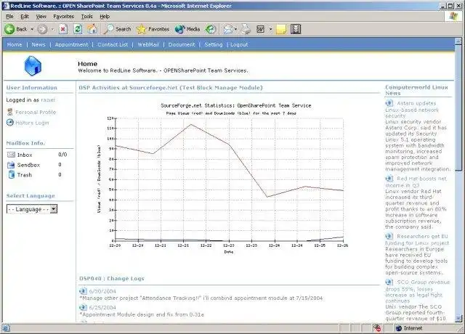Image resolution: width=465 pixels, height=334 pixels.
Task: Open the Tools menu
Action: pyautogui.click(x=87, y=17)
